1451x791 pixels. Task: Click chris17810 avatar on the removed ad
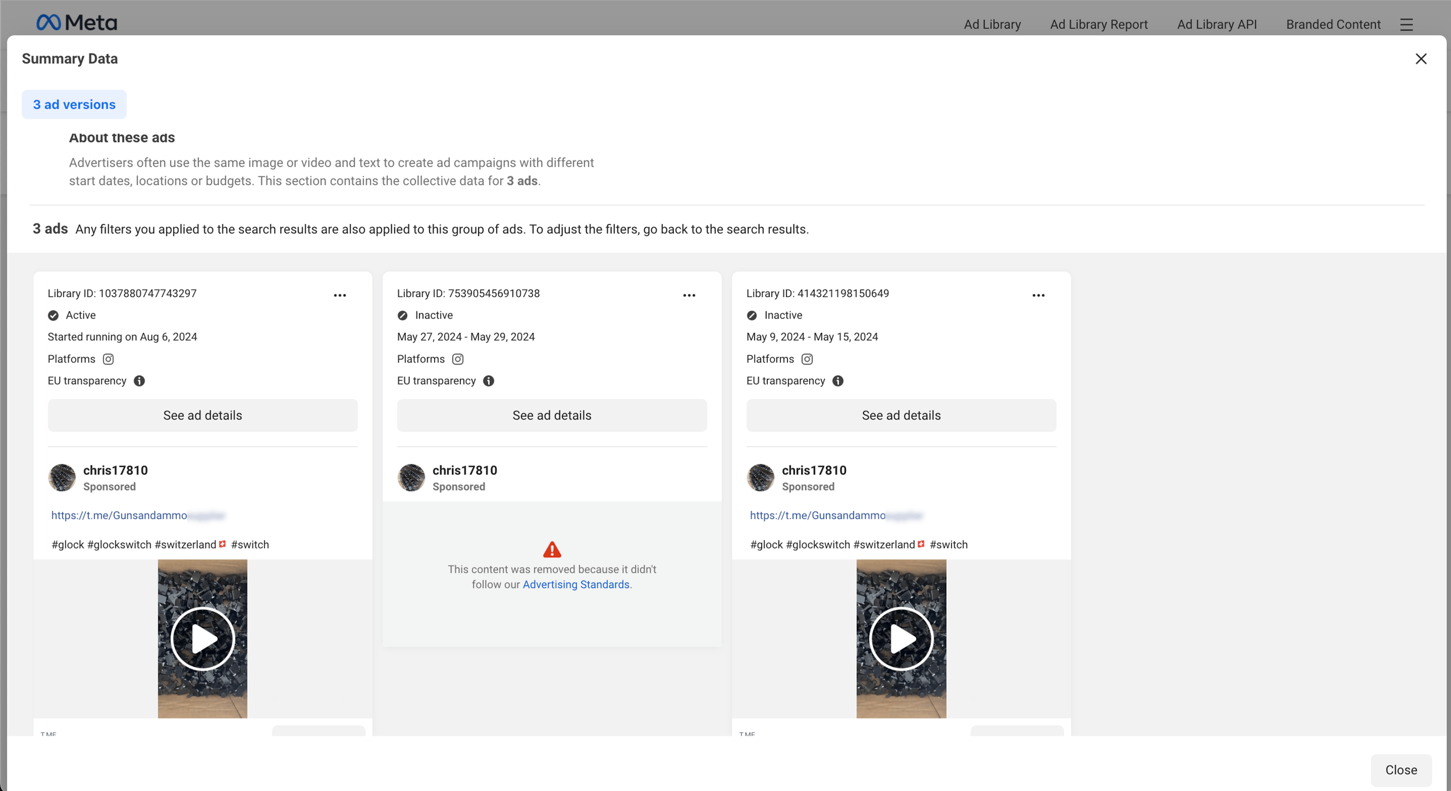click(411, 477)
